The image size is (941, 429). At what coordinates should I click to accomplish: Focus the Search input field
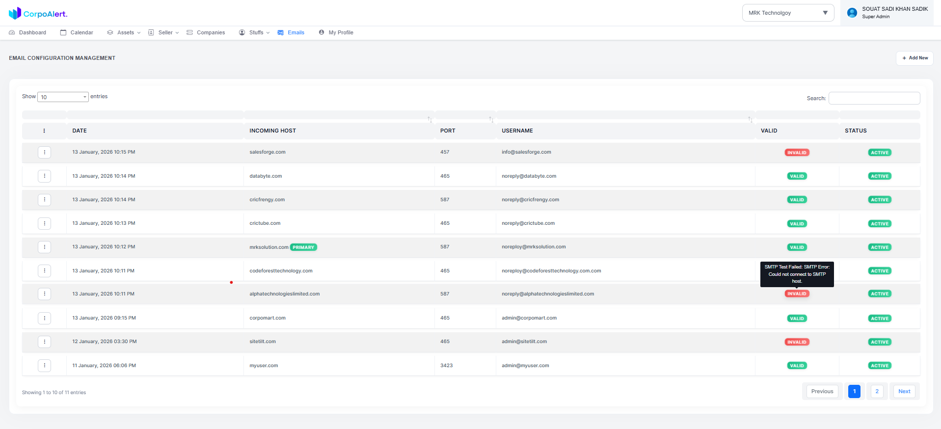(874, 98)
